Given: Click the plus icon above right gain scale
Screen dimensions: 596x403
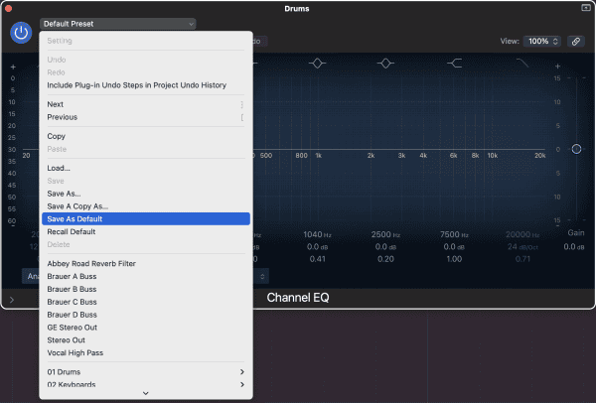Looking at the screenshot, I should pos(557,67).
